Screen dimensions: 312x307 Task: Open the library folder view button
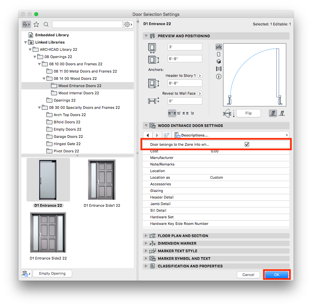pyautogui.click(x=26, y=24)
